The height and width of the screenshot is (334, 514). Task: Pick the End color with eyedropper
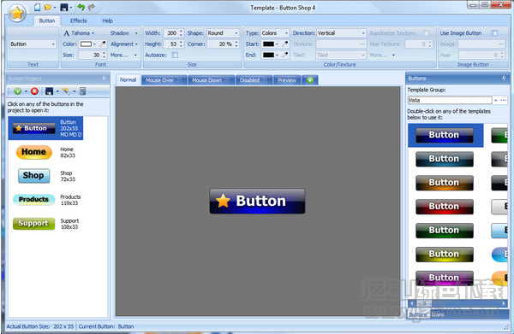285,55
